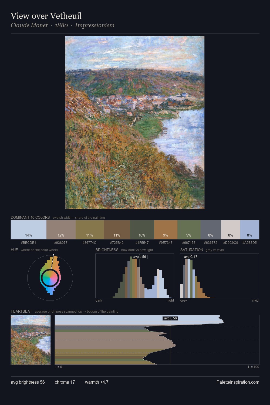Click the artist name Claude Monet
The width and height of the screenshot is (270, 405).
(29, 25)
